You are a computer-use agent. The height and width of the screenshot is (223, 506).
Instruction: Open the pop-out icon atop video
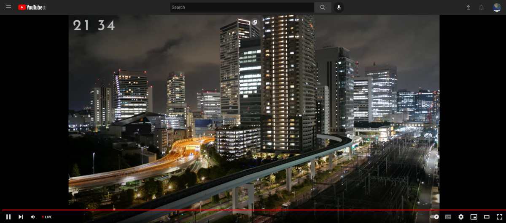[x=255, y=22]
